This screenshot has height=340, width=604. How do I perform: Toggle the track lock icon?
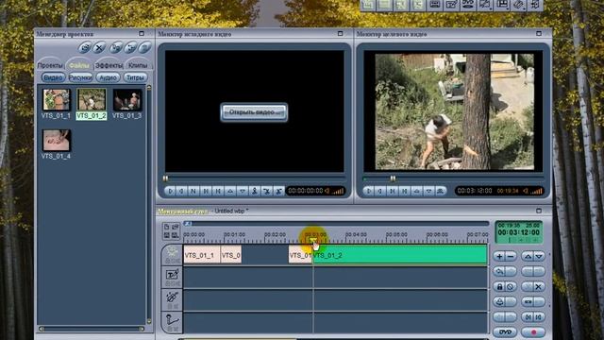point(499,286)
